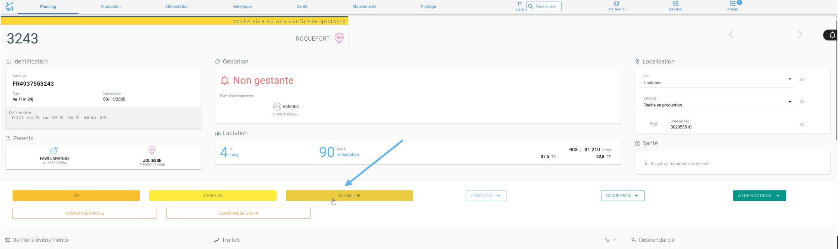This screenshot has height=249, width=840.
Task: Toggle eye icon beside Groupe field
Action: pyautogui.click(x=802, y=102)
